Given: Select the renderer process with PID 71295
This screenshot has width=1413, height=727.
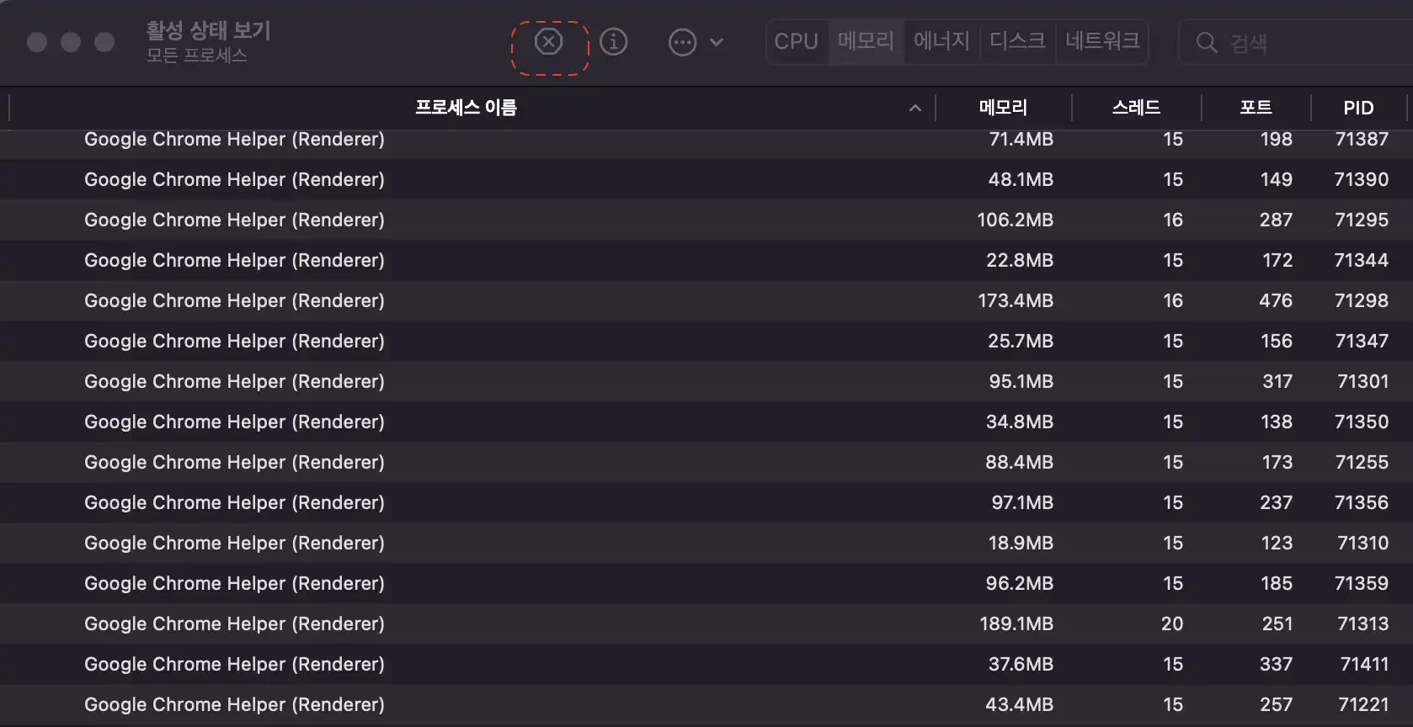Looking at the screenshot, I should tap(505, 220).
